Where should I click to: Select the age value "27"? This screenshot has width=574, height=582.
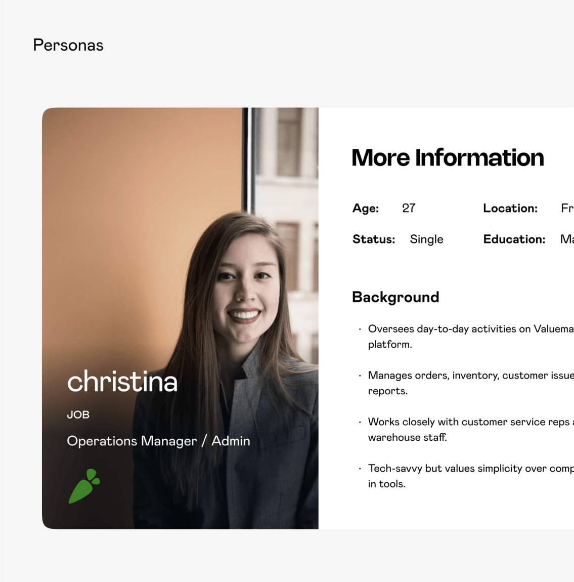[409, 208]
